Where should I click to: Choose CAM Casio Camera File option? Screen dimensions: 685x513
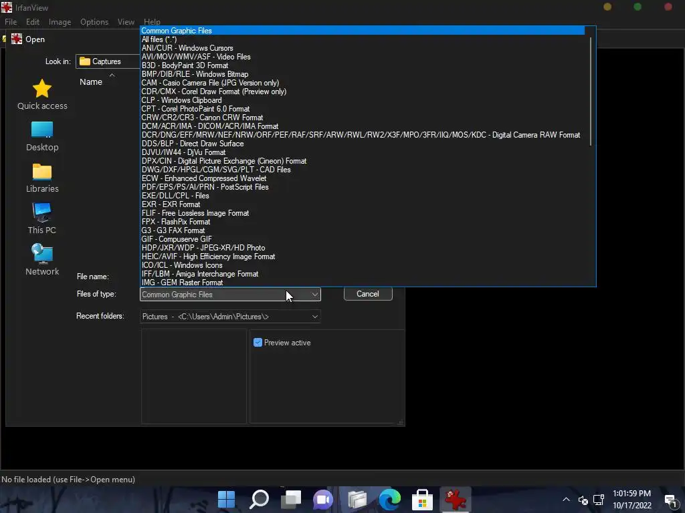tap(362, 83)
